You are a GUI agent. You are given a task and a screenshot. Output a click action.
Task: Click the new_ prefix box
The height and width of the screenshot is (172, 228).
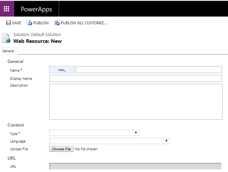coord(62,70)
